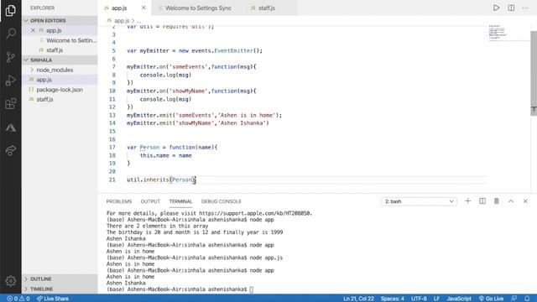Viewport: 537px width, 302px height.
Task: Click line number 15 in gutter
Action: click(112, 132)
